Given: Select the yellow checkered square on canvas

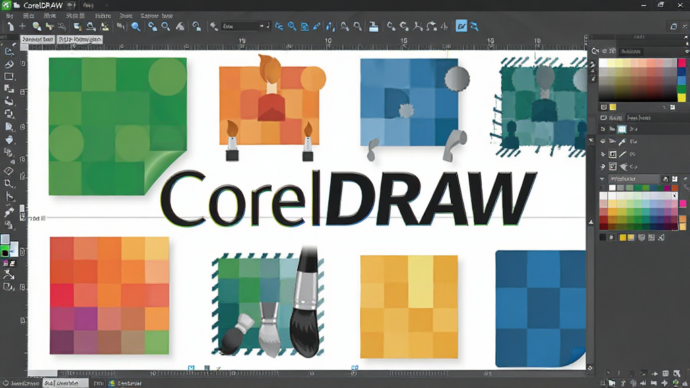Looking at the screenshot, I should [409, 306].
